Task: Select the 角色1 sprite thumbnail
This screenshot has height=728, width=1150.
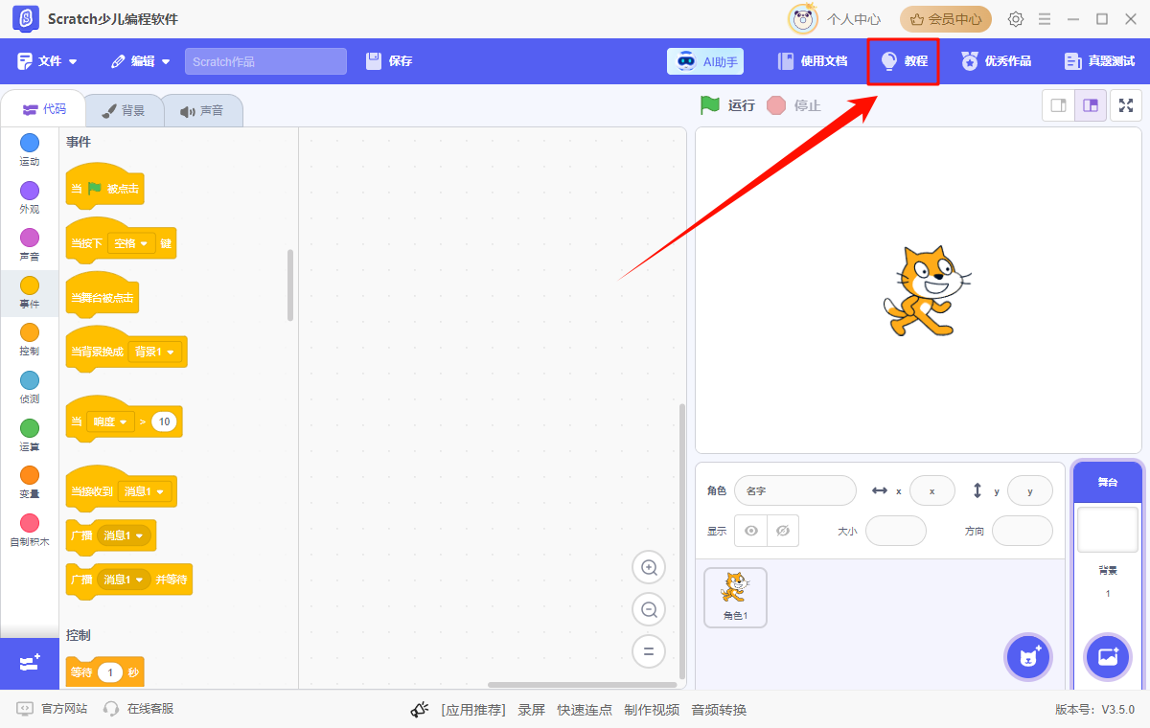Action: coord(735,598)
